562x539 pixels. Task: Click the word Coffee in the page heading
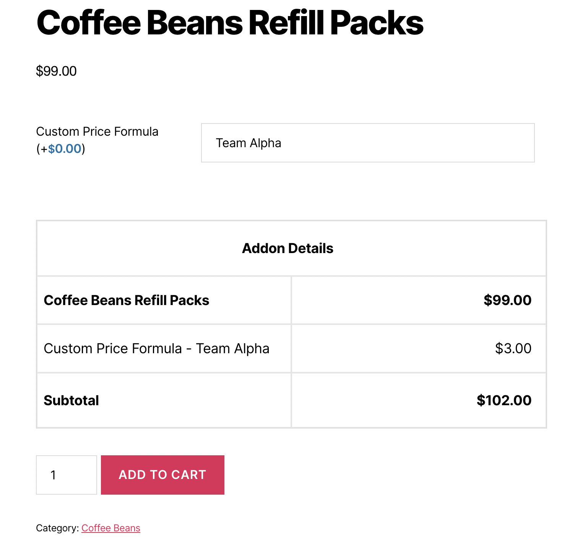point(89,23)
